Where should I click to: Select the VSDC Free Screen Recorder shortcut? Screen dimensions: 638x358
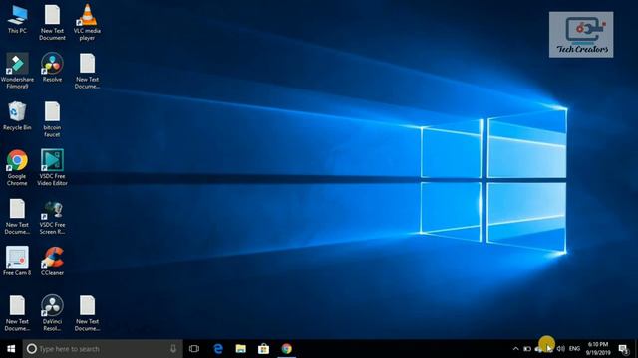[x=52, y=217]
